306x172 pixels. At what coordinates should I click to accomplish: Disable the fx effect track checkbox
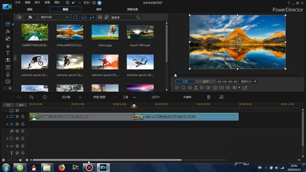pyautogui.click(x=17, y=131)
